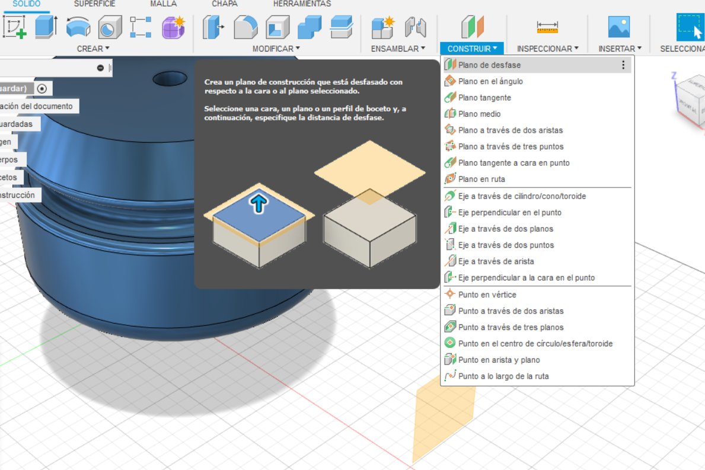This screenshot has width=705, height=470.
Task: Choose Plano medio
Action: coord(537,114)
